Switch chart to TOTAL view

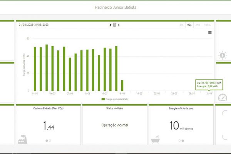[208, 25]
